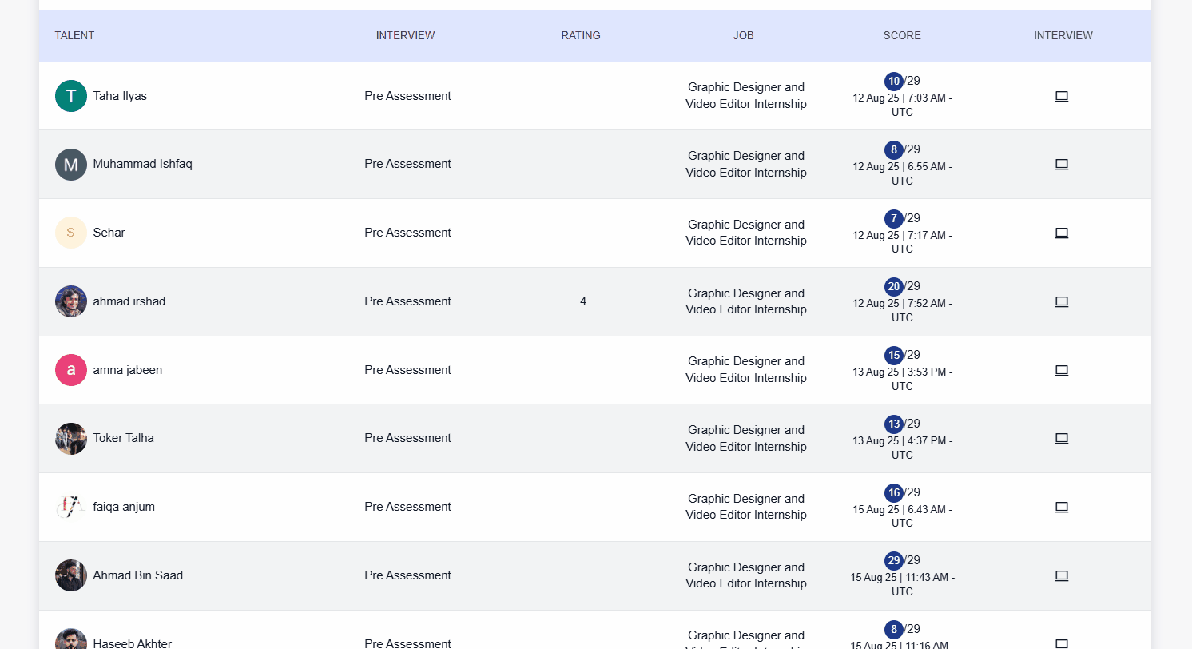Click the interview laptop icon for Sehar
Image resolution: width=1192 pixels, height=649 pixels.
1061,233
